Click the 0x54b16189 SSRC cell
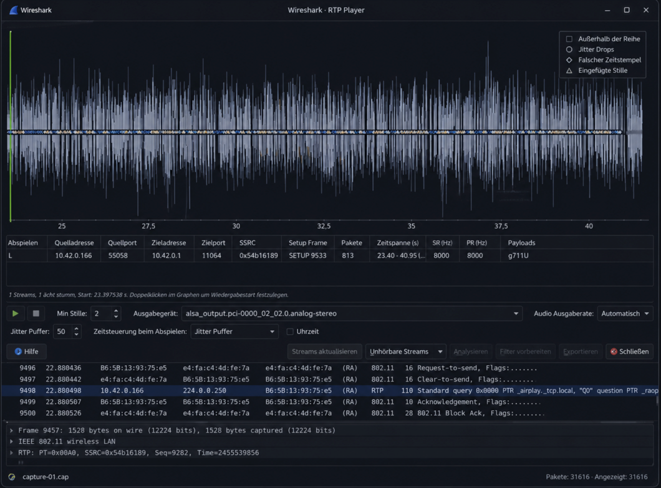 (x=258, y=256)
